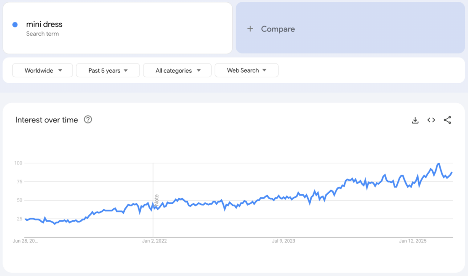Download the Interest over time data as CSV
This screenshot has height=276, width=468.
pos(415,120)
